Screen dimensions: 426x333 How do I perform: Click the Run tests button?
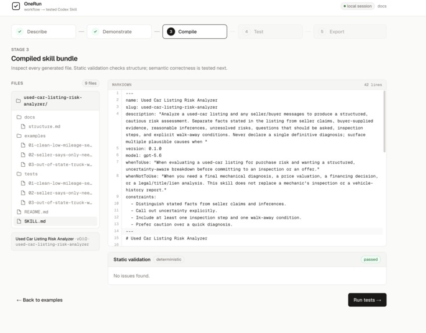367,300
